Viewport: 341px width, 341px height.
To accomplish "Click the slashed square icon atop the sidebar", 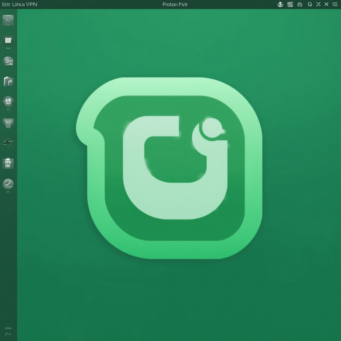I will point(8,20).
